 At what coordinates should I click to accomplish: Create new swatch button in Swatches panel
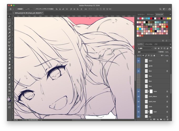click(163, 41)
